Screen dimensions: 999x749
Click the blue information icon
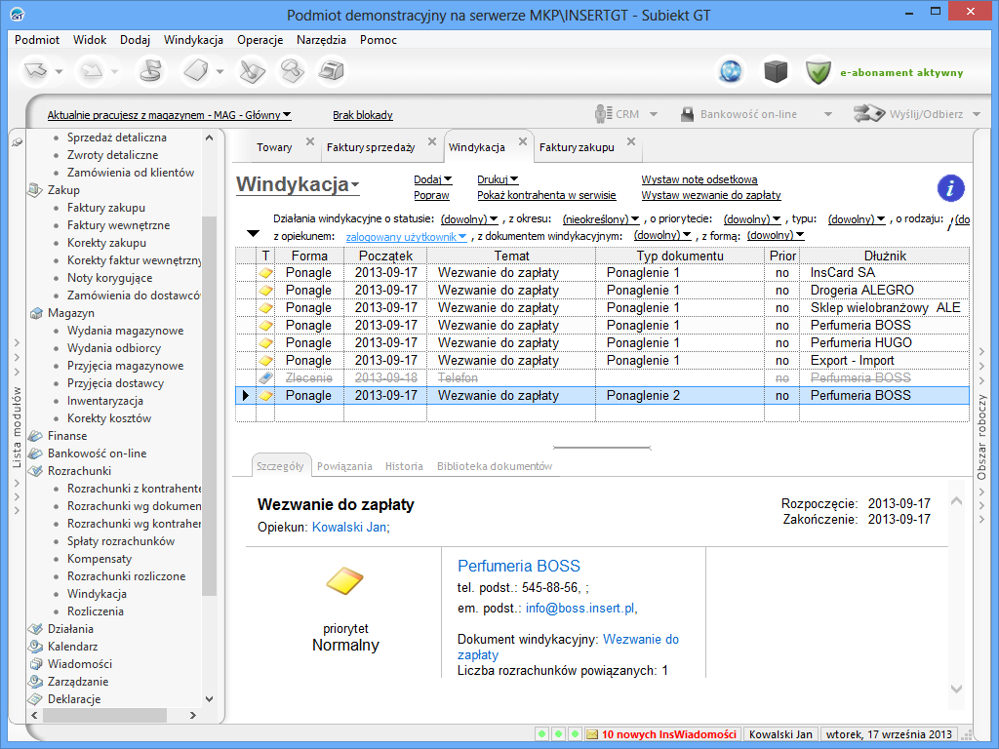(950, 188)
